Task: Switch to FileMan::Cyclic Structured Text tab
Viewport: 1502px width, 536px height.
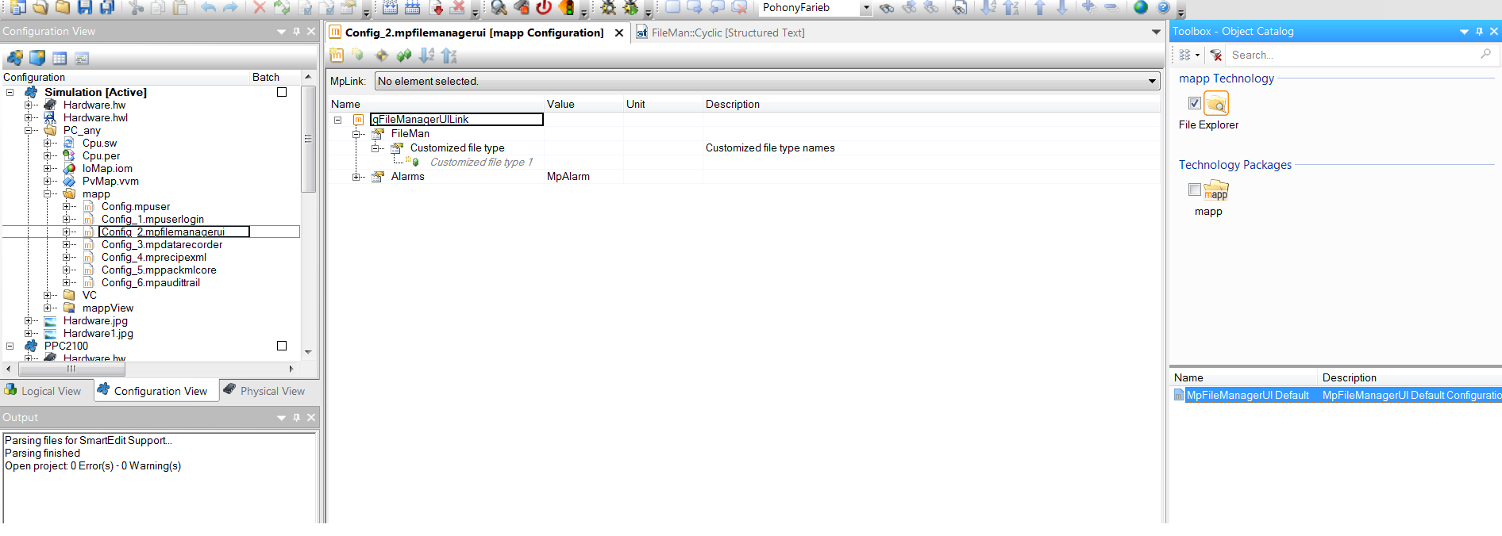Action: click(x=720, y=33)
